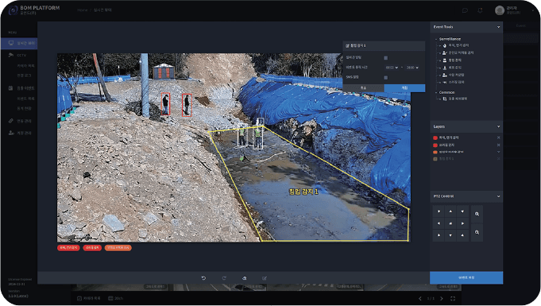
Task: Open the chat messages icon in header
Action: point(465,10)
